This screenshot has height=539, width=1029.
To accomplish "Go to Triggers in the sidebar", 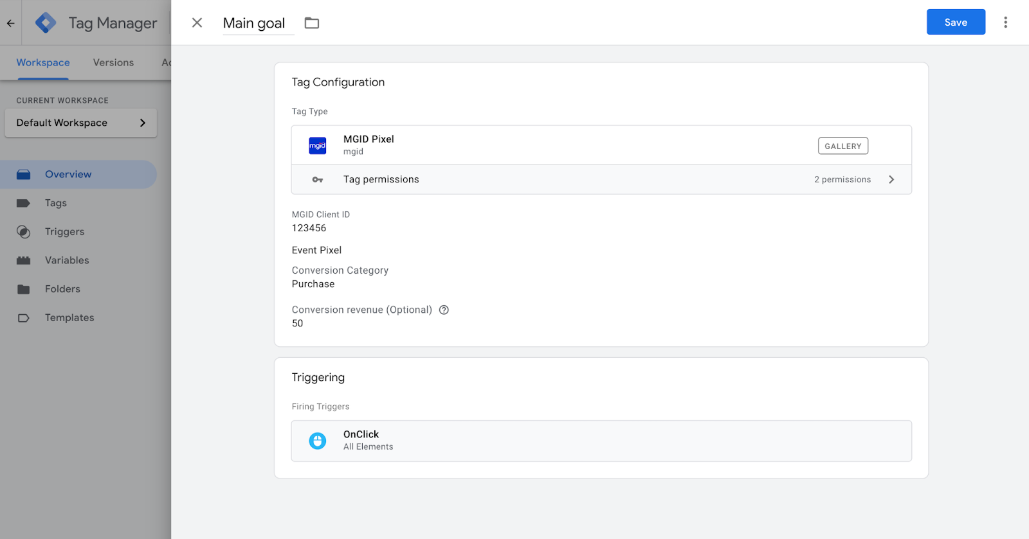I will pyautogui.click(x=64, y=232).
